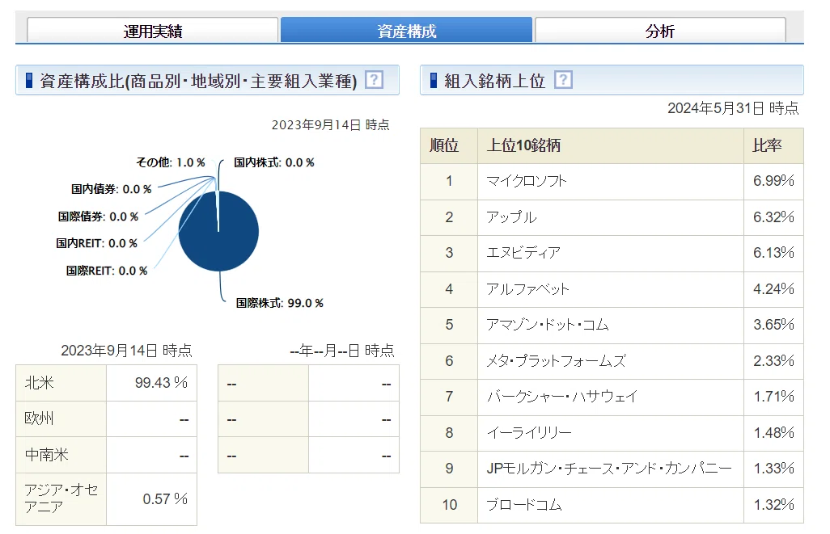Click the --年--月--日 時点 date placeholder
The width and height of the screenshot is (830, 534).
(x=342, y=351)
